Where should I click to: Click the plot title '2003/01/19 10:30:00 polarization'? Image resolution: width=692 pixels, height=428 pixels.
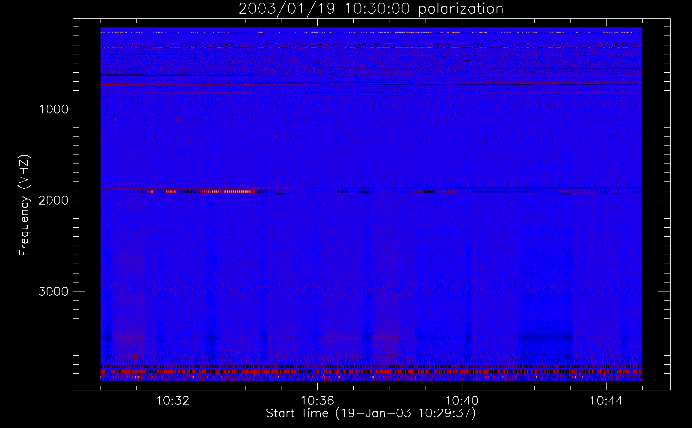coord(371,9)
